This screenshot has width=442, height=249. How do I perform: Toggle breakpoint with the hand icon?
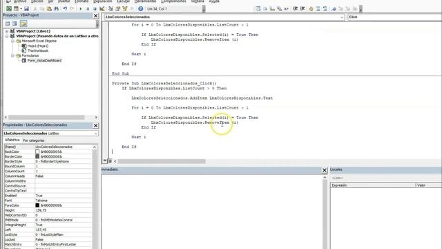[x=311, y=9]
